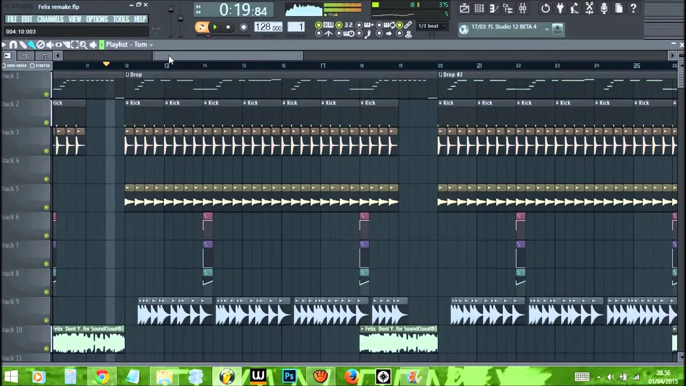Switch Playlist to pattern clip view icon

(x=44, y=56)
